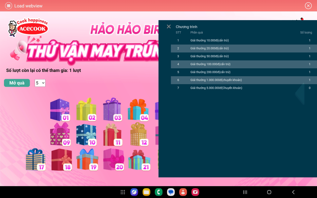
Task: Choose pink striped gift box 20
Action: click(x=113, y=159)
